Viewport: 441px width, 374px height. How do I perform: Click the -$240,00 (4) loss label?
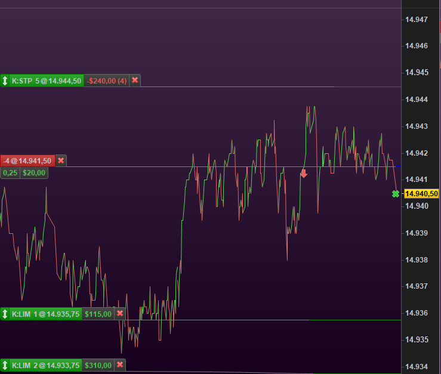[107, 81]
